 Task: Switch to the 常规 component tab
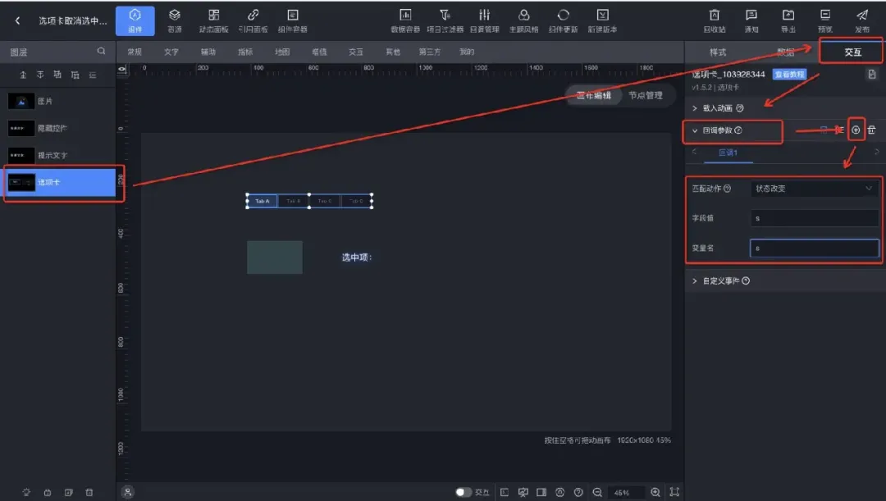(135, 52)
